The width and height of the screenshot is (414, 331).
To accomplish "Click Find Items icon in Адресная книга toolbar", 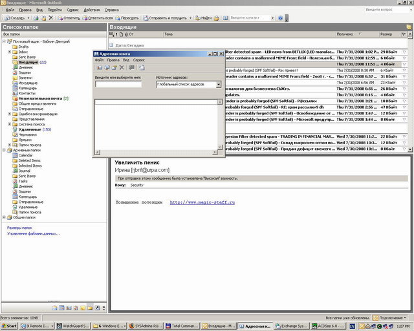I will tap(107, 68).
